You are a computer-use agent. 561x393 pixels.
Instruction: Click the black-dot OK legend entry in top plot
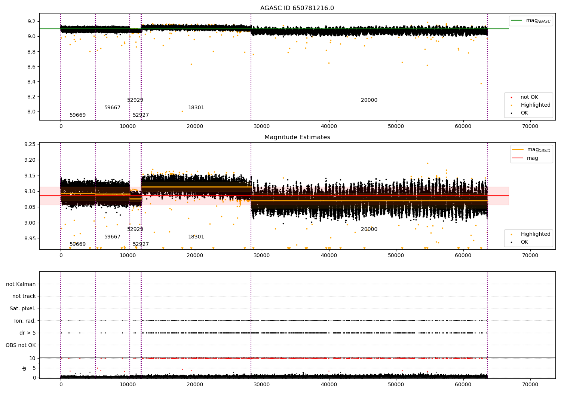[x=524, y=113]
